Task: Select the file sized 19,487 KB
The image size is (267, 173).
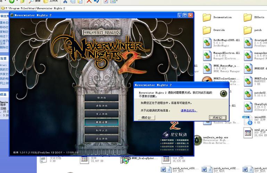Action: click(x=92, y=160)
